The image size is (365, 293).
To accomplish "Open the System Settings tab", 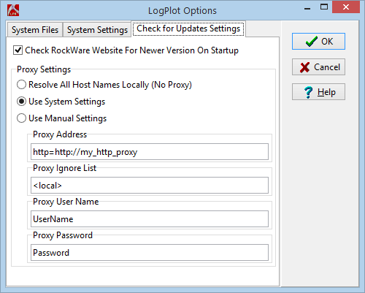I will 97,30.
